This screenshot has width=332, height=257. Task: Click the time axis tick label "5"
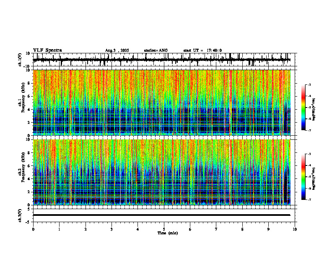point(164,229)
